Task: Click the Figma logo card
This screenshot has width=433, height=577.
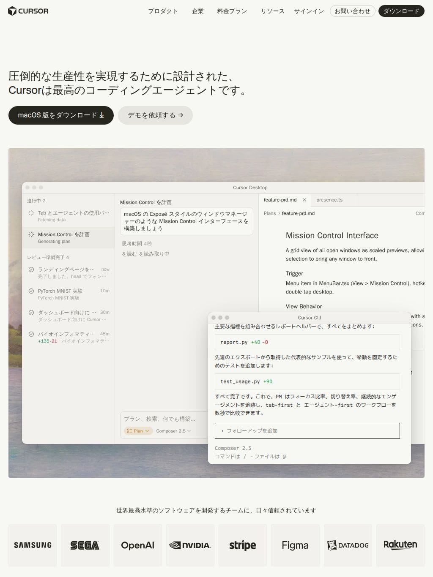Action: [x=295, y=545]
